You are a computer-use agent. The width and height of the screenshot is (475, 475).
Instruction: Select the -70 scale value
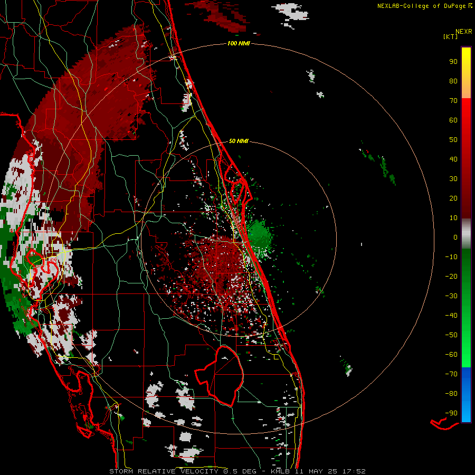point(451,374)
